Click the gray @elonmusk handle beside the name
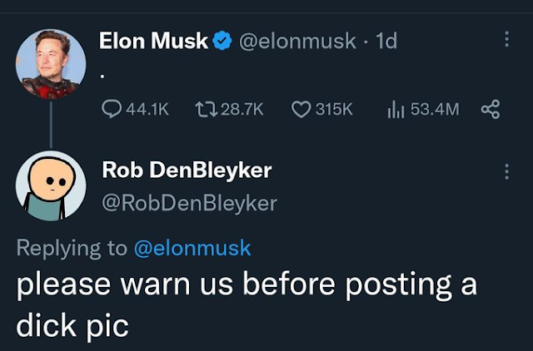Image resolution: width=533 pixels, height=351 pixels. [x=297, y=41]
